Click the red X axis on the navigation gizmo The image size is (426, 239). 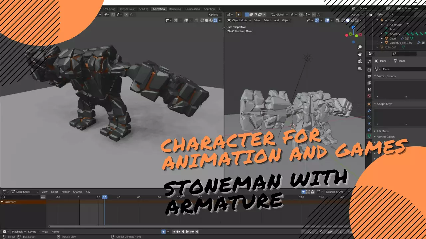360,34
